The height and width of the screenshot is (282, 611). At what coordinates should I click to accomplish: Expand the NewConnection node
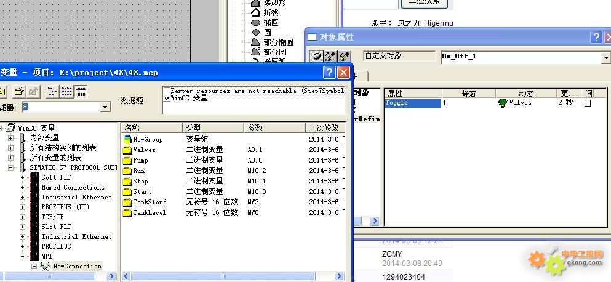[34, 266]
